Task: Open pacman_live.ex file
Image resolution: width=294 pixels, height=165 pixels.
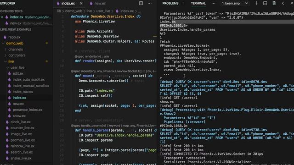Action: [23, 140]
